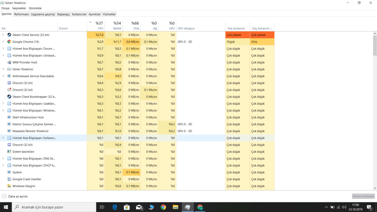The width and height of the screenshot is (377, 212).
Task: Open the notification center icon
Action: coord(370,207)
